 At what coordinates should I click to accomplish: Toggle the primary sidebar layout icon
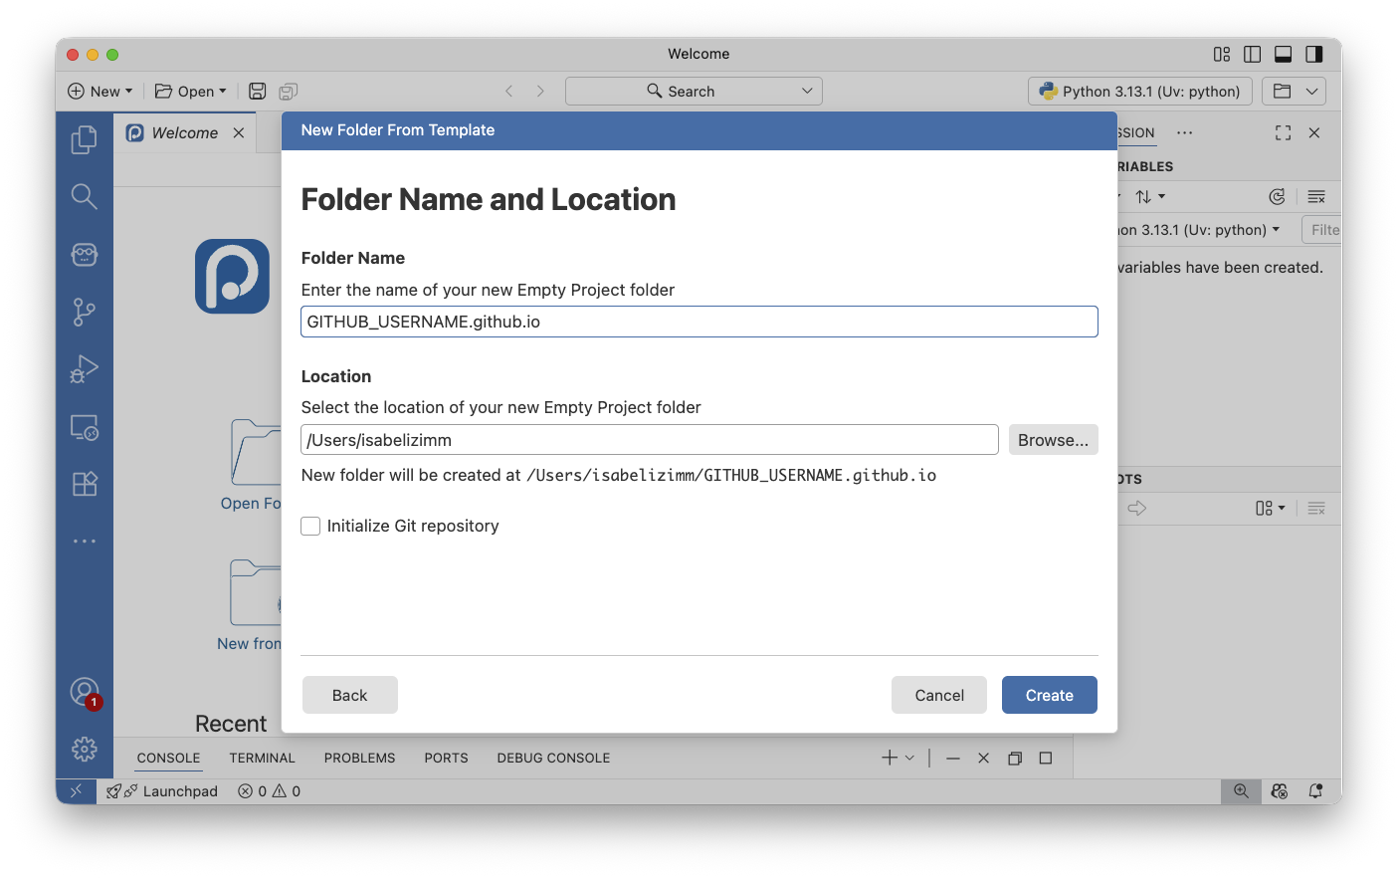(x=1253, y=54)
